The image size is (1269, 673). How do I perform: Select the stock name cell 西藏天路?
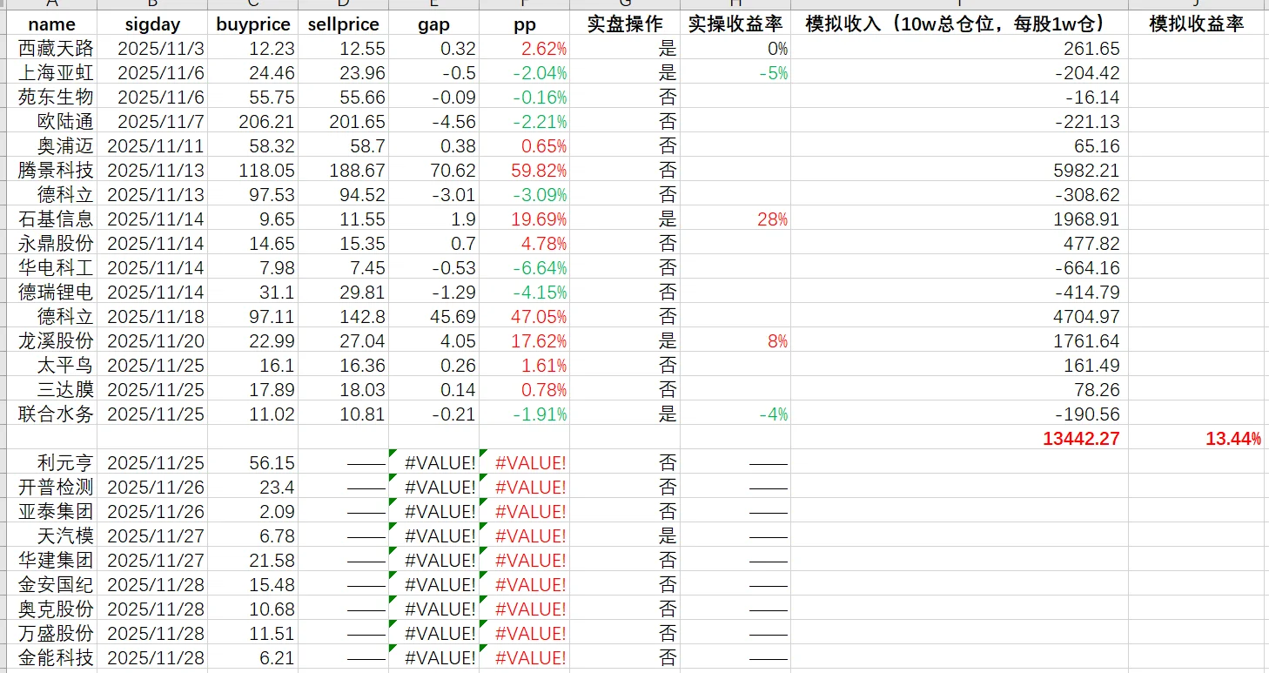pyautogui.click(x=51, y=48)
